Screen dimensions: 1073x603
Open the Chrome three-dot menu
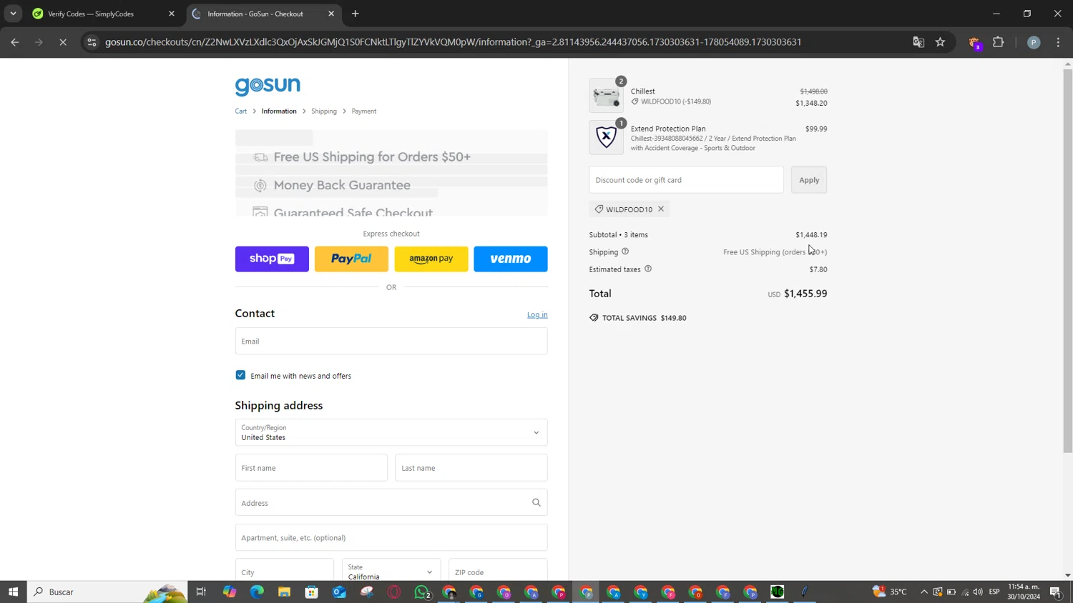coord(1059,42)
